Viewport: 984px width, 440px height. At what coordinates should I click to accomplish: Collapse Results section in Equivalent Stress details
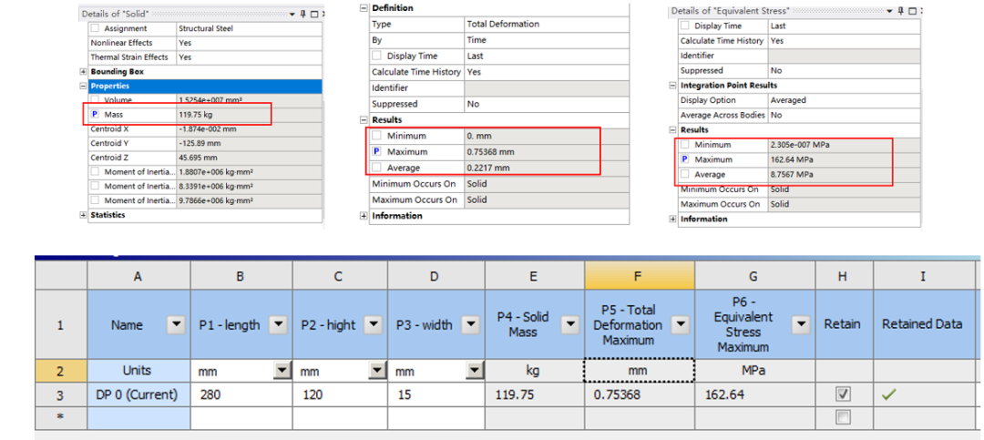click(x=672, y=130)
